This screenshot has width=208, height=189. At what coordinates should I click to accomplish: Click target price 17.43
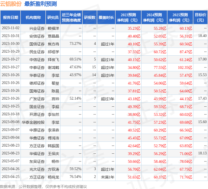coord(202,98)
